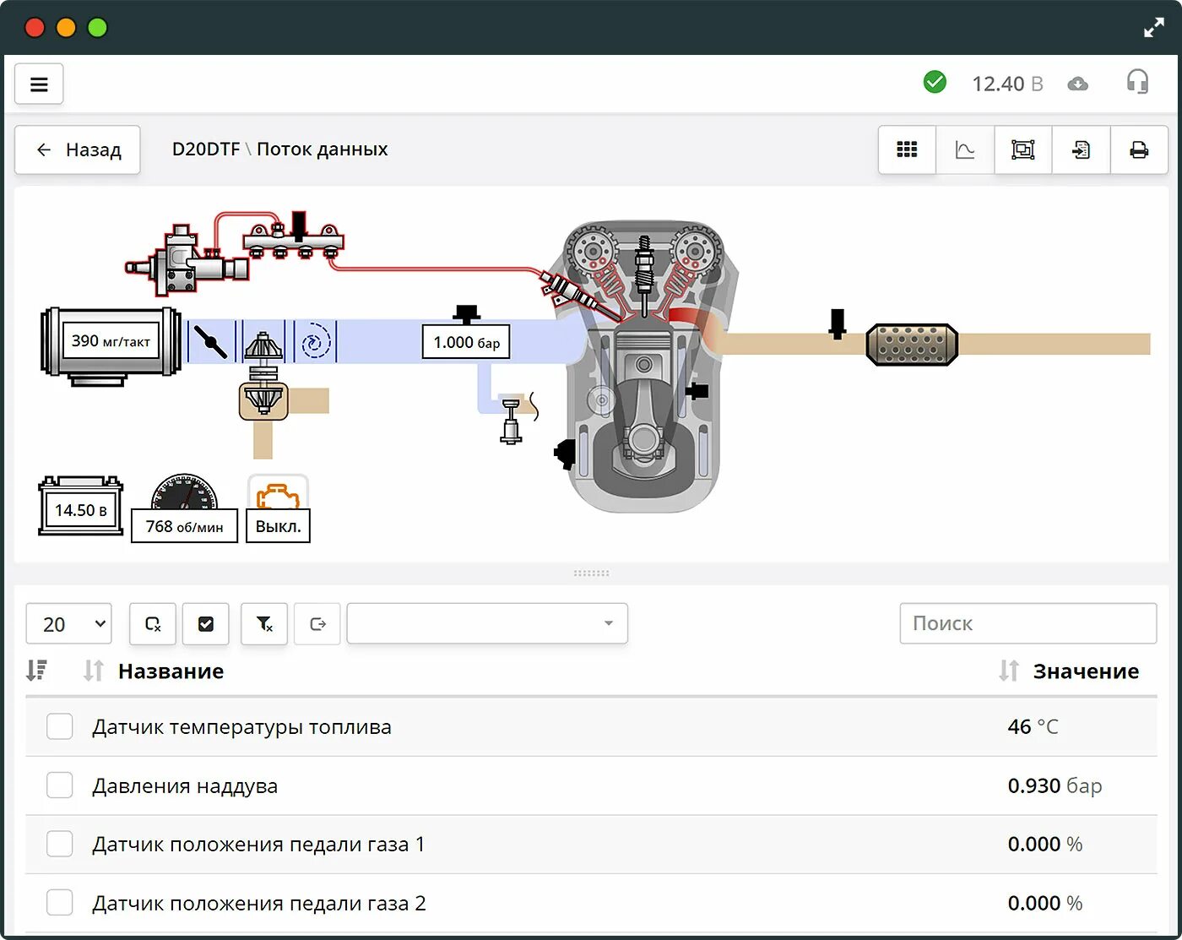Viewport: 1182px width, 940px height.
Task: Click the fuel rail icon
Action: (294, 240)
